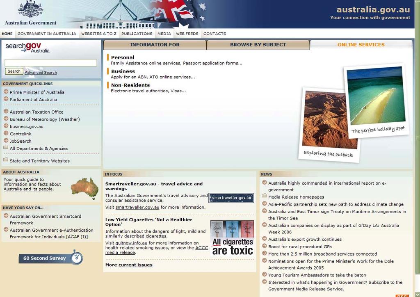This screenshot has height=297, width=420.
Task: Open the MEDIA menu item
Action: [164, 34]
